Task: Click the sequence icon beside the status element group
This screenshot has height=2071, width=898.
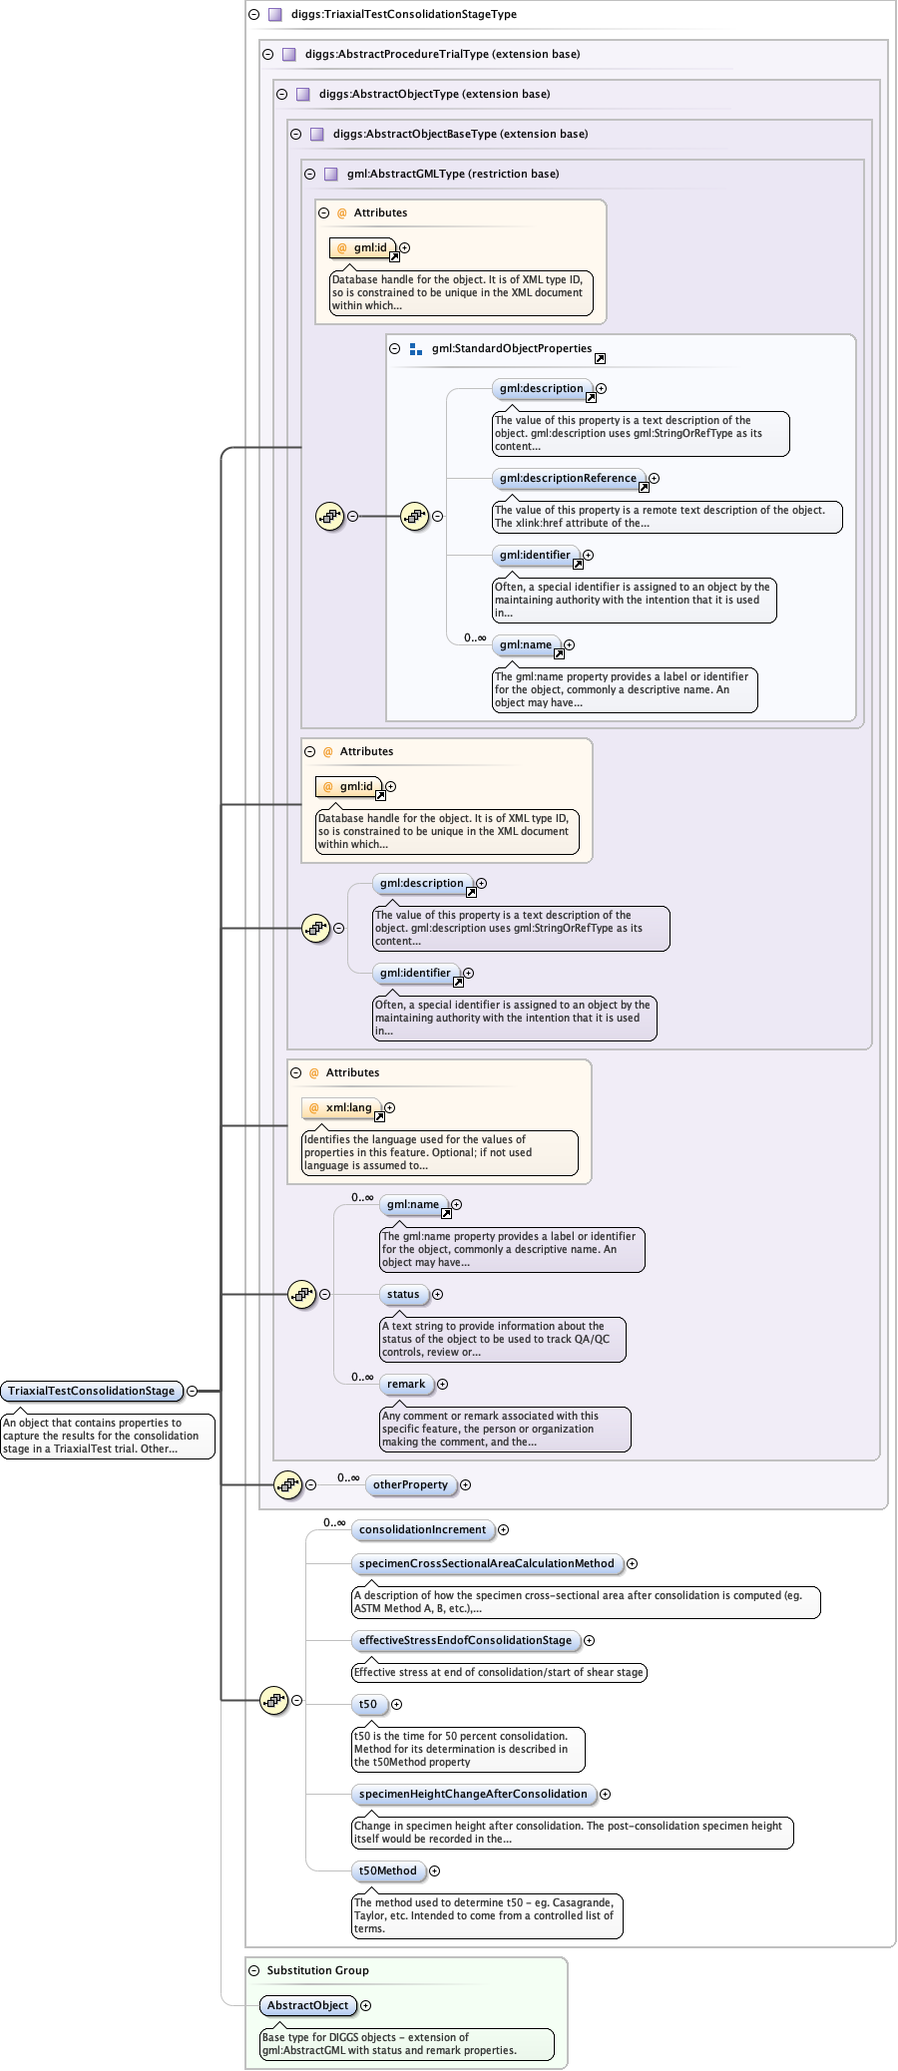Action: tap(301, 1294)
